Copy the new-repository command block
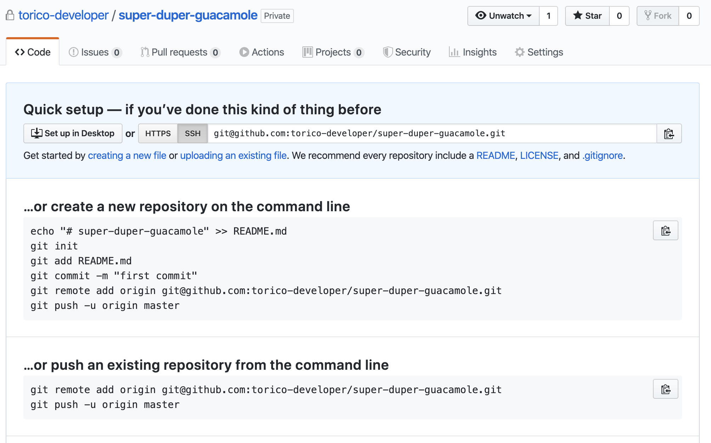 [665, 231]
